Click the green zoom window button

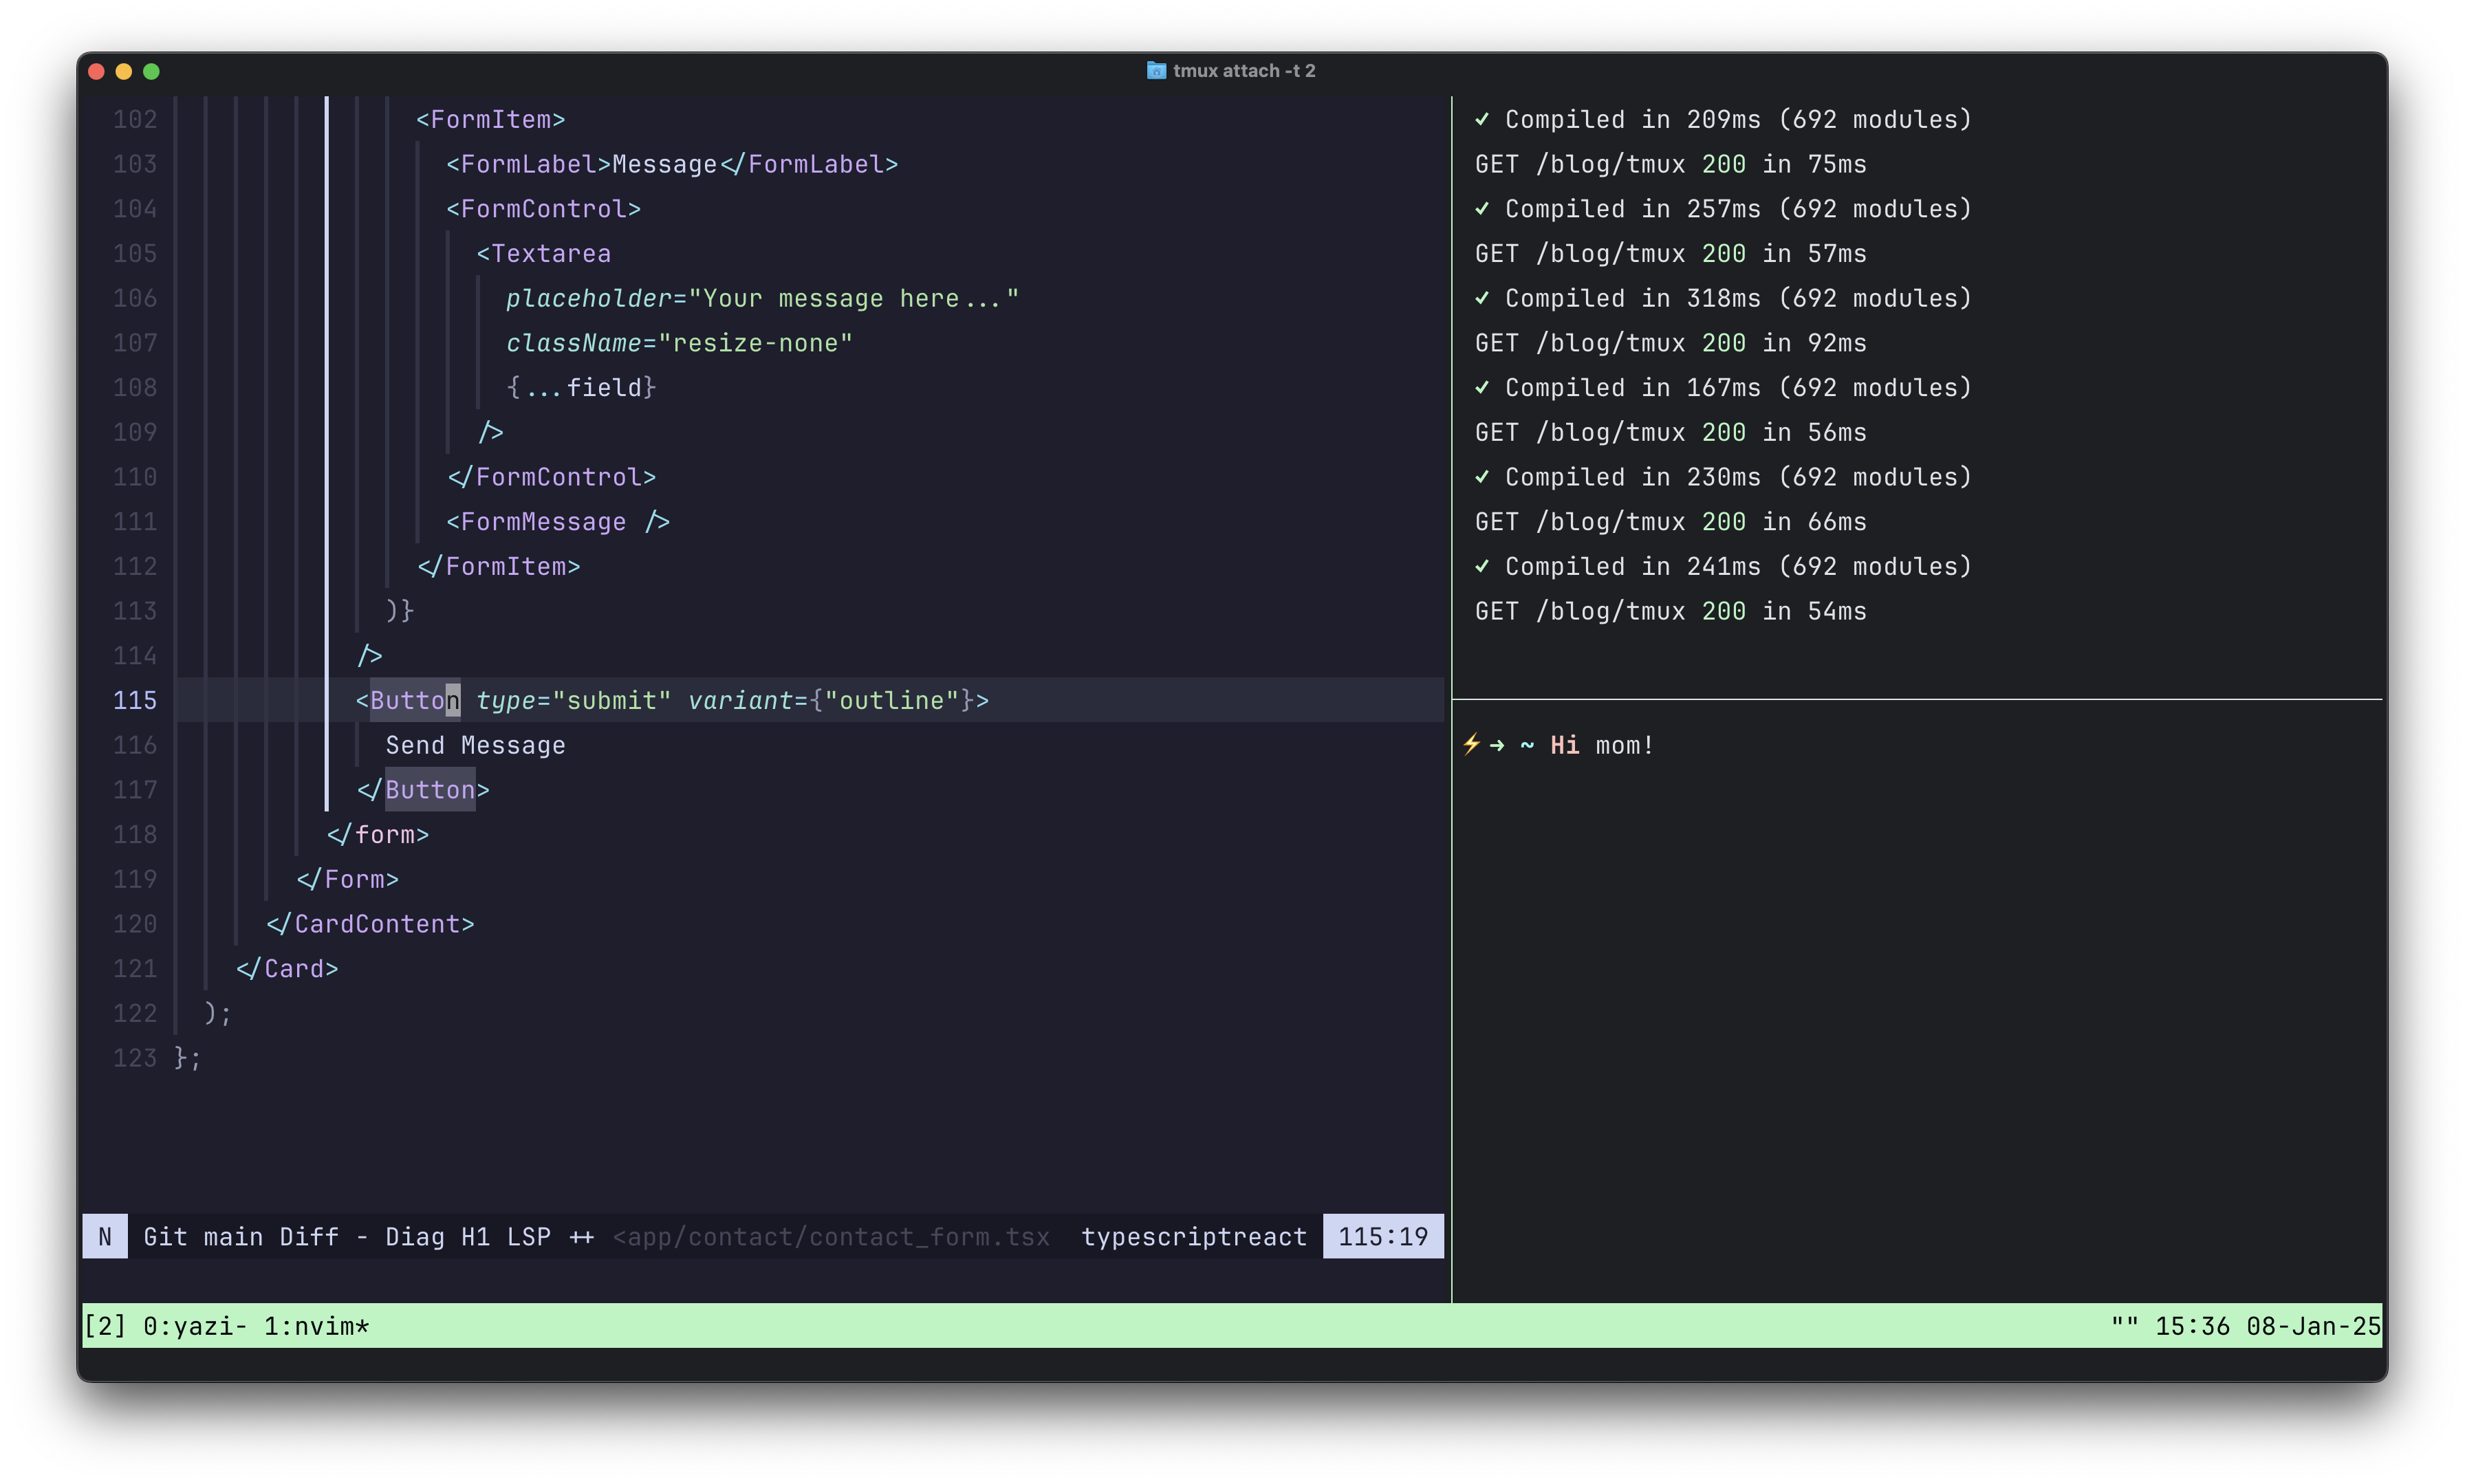(x=151, y=71)
